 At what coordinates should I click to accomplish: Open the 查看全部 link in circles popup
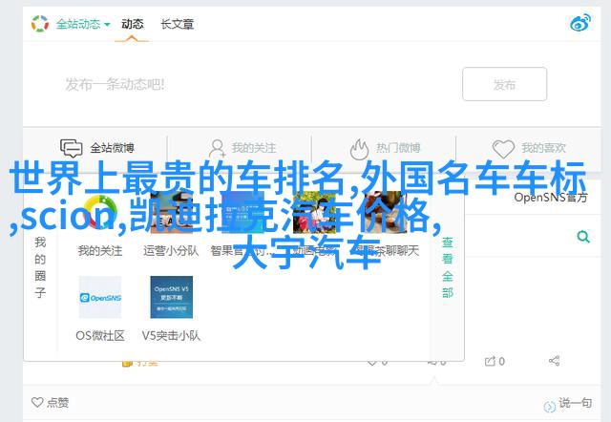tap(448, 267)
